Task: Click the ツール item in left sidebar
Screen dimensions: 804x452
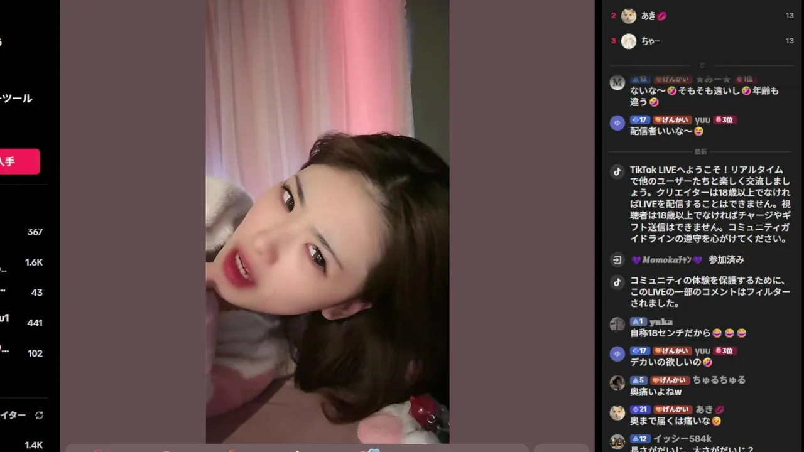Action: (x=16, y=98)
